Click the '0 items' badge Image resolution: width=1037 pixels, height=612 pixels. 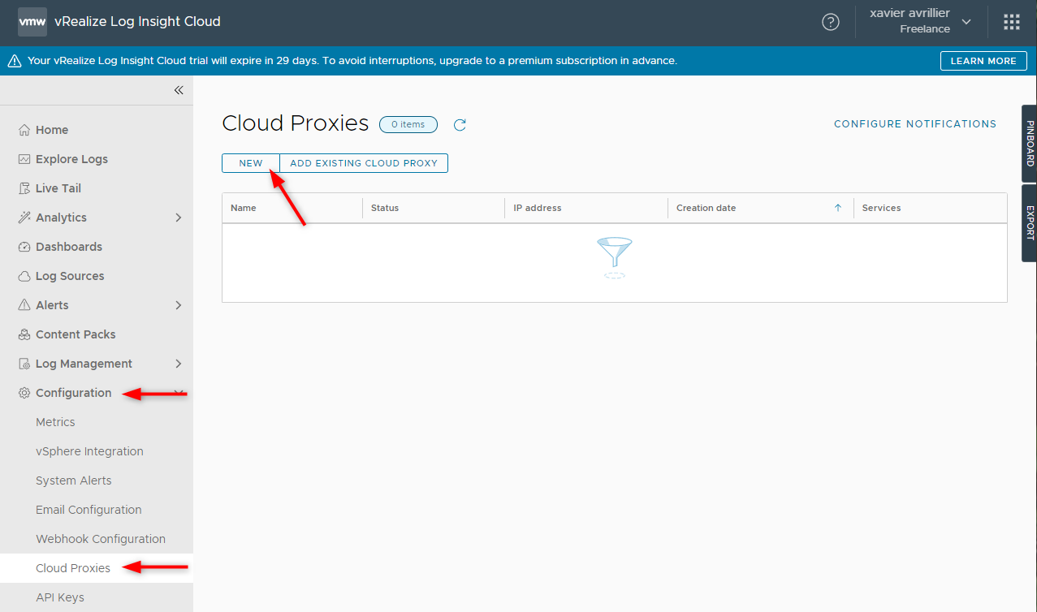pyautogui.click(x=408, y=124)
